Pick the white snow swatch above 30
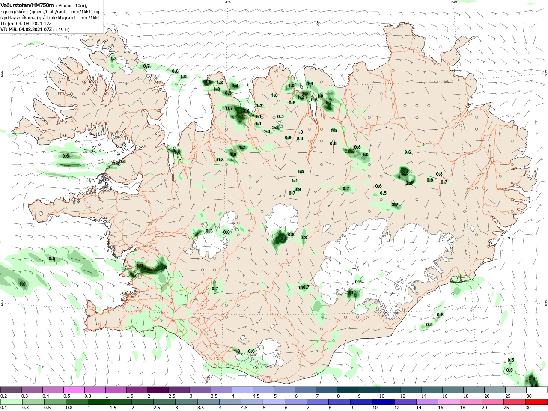 (x=537, y=390)
